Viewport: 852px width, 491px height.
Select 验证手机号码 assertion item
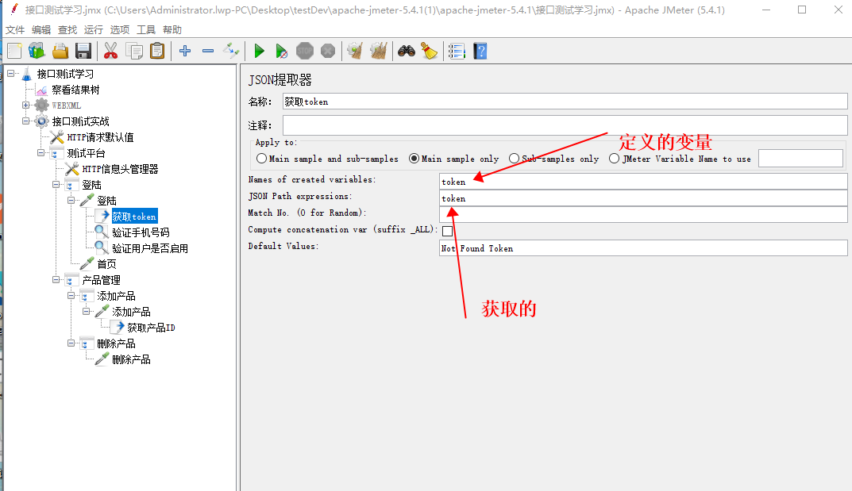(141, 232)
